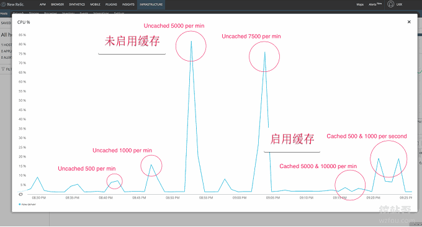422x227 pixels.
Task: Click the New Relic logo
Action: click(12, 4)
